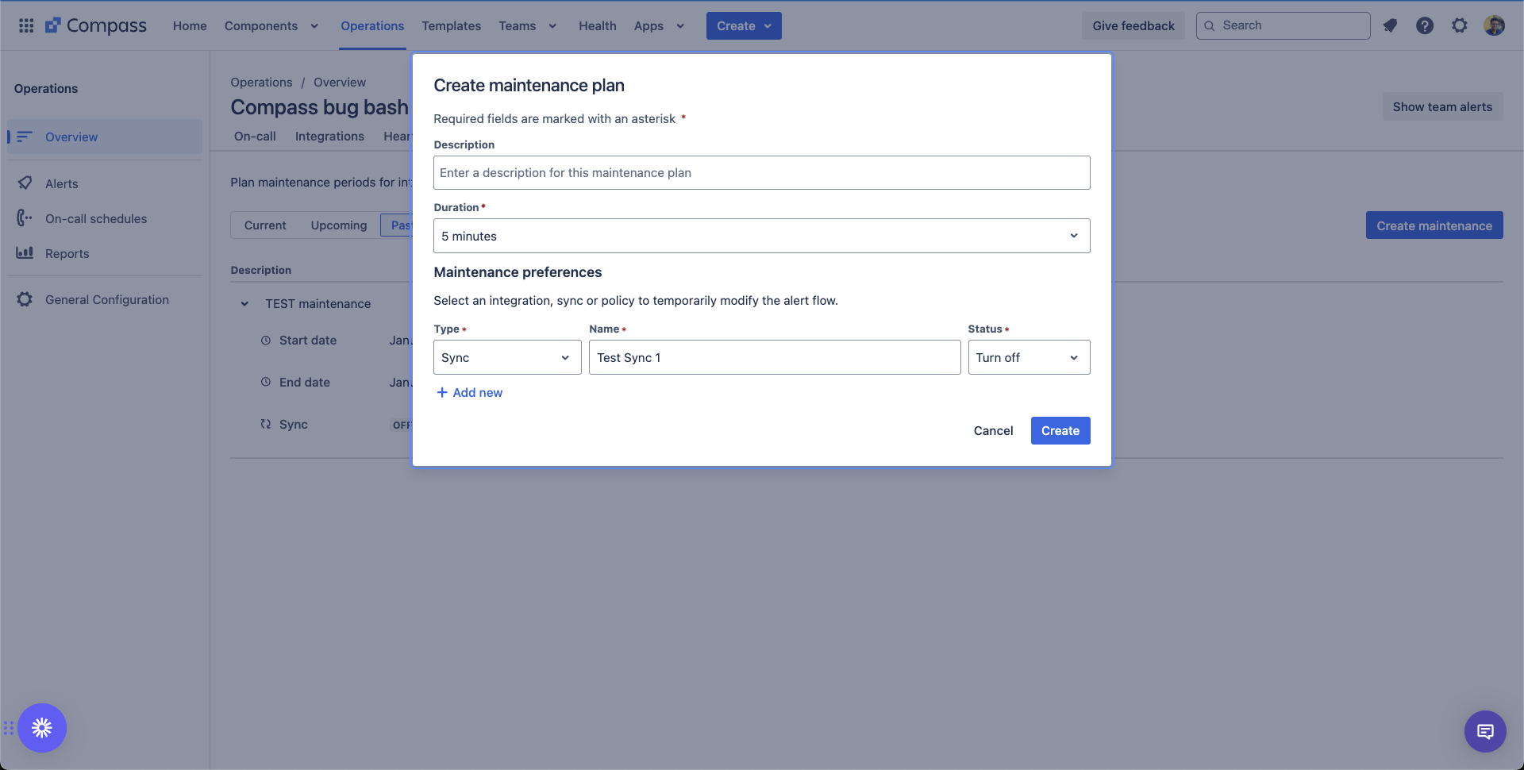This screenshot has height=770, width=1524.
Task: Click the Compass logo
Action: click(x=95, y=25)
